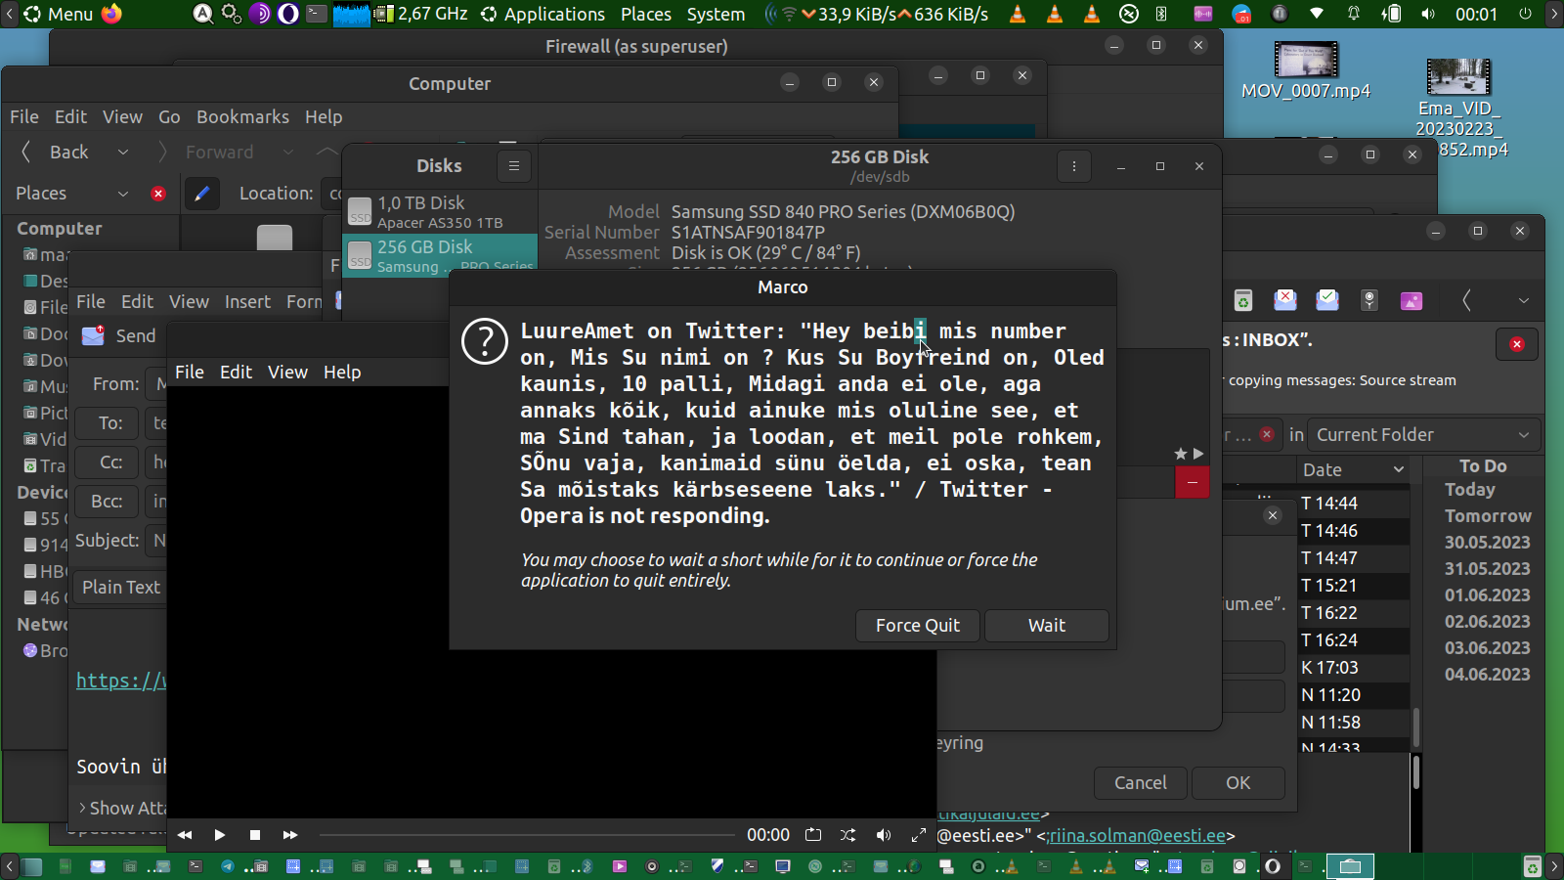Toggle the location edit pencil button
The width and height of the screenshot is (1564, 880).
(201, 194)
